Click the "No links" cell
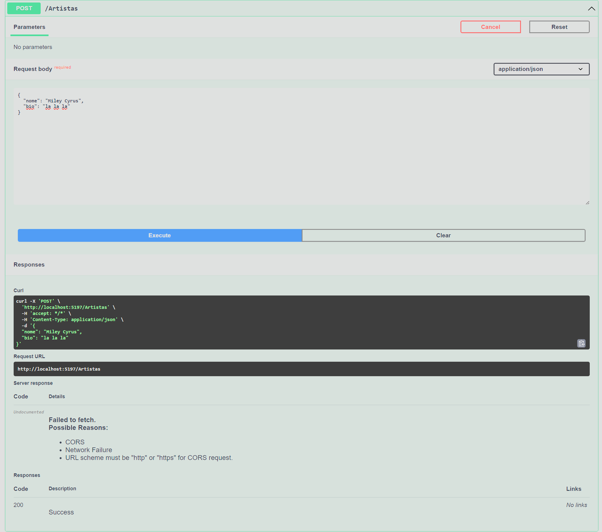This screenshot has height=532, width=602. coord(576,505)
